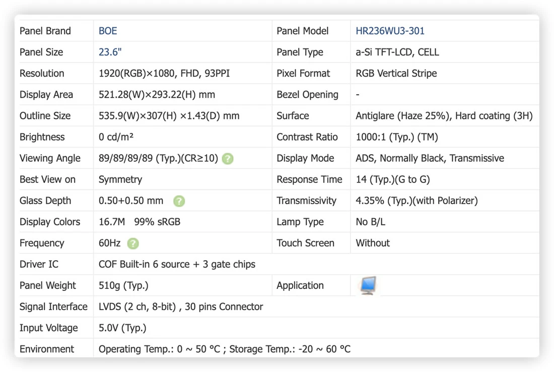This screenshot has width=554, height=372.
Task: Select the Panel Type label
Action: click(300, 52)
